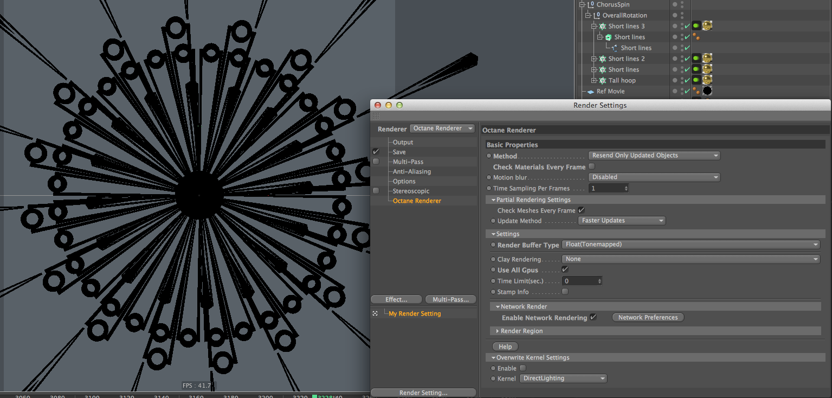Click the Effect... button

(x=396, y=299)
